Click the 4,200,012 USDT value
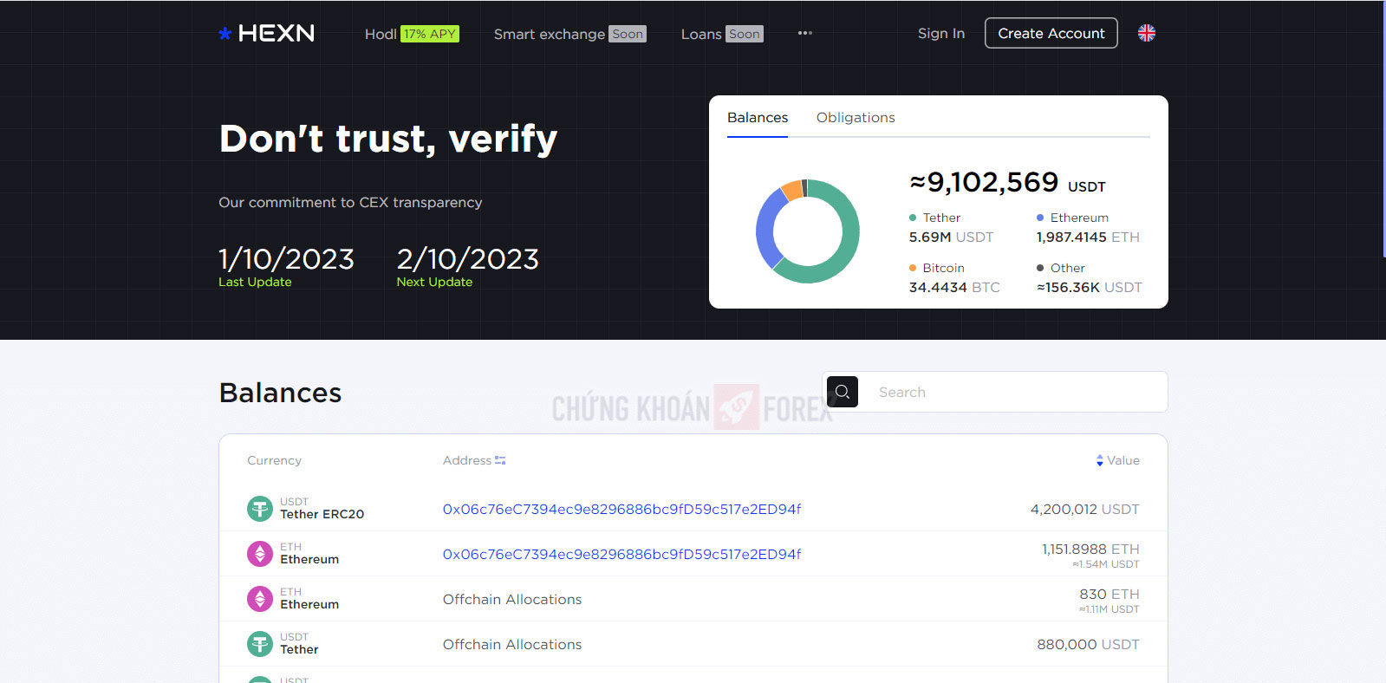Image resolution: width=1386 pixels, height=683 pixels. point(1084,509)
